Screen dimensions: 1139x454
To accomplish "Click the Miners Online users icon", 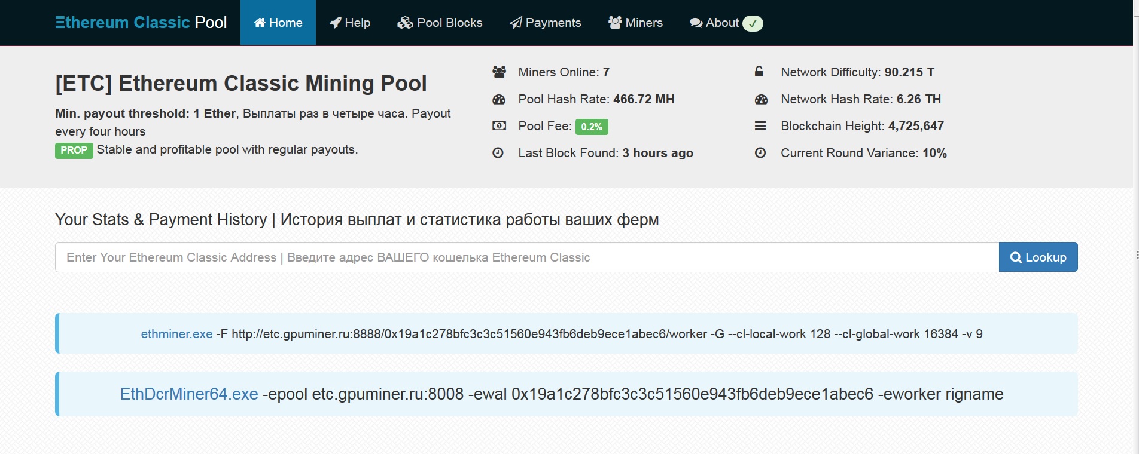I will [x=499, y=72].
